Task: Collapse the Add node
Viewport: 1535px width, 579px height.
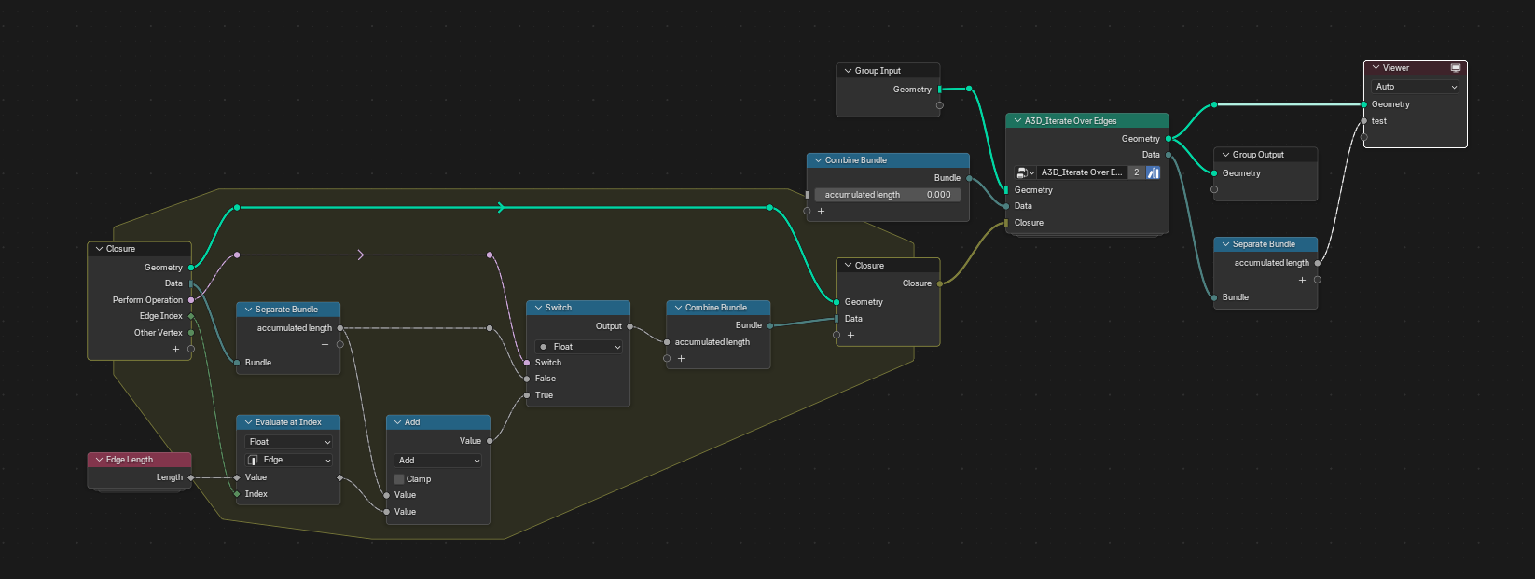Action: pyautogui.click(x=397, y=422)
